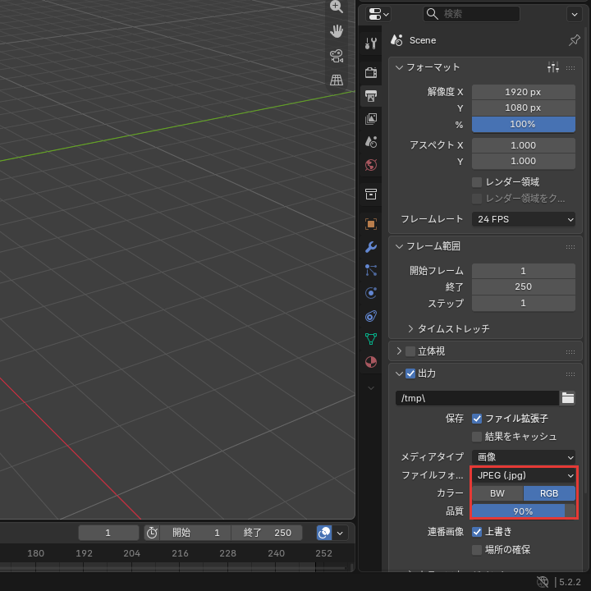Open the Scene properties tab
591x591 pixels.
pos(371,142)
